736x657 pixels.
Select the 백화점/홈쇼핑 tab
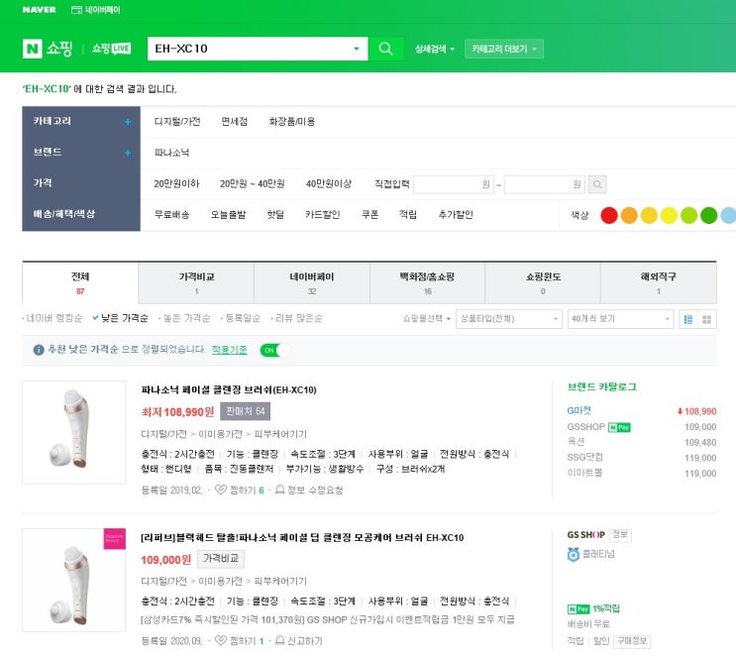coord(427,283)
